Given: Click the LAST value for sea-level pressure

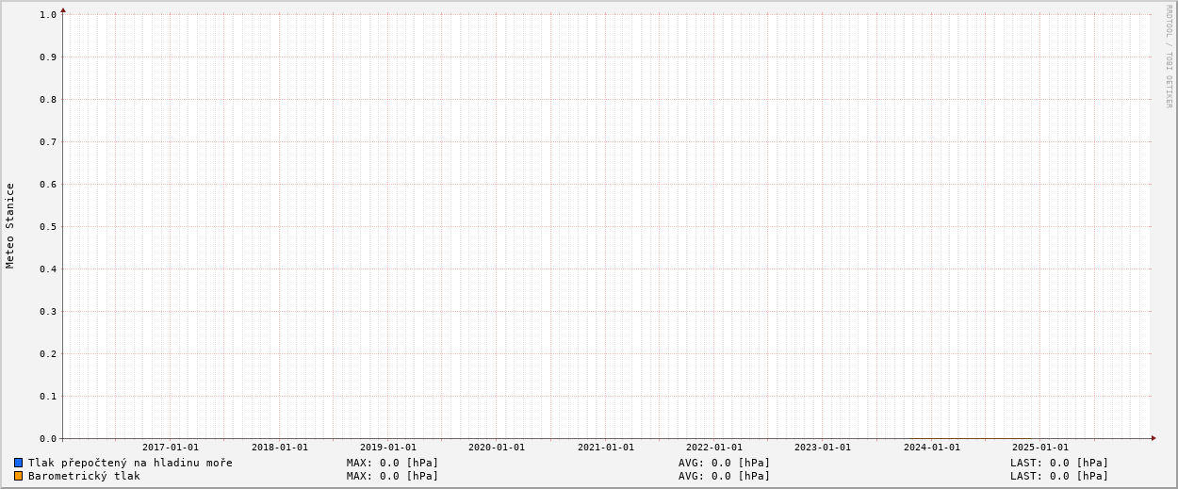Looking at the screenshot, I should (1059, 463).
